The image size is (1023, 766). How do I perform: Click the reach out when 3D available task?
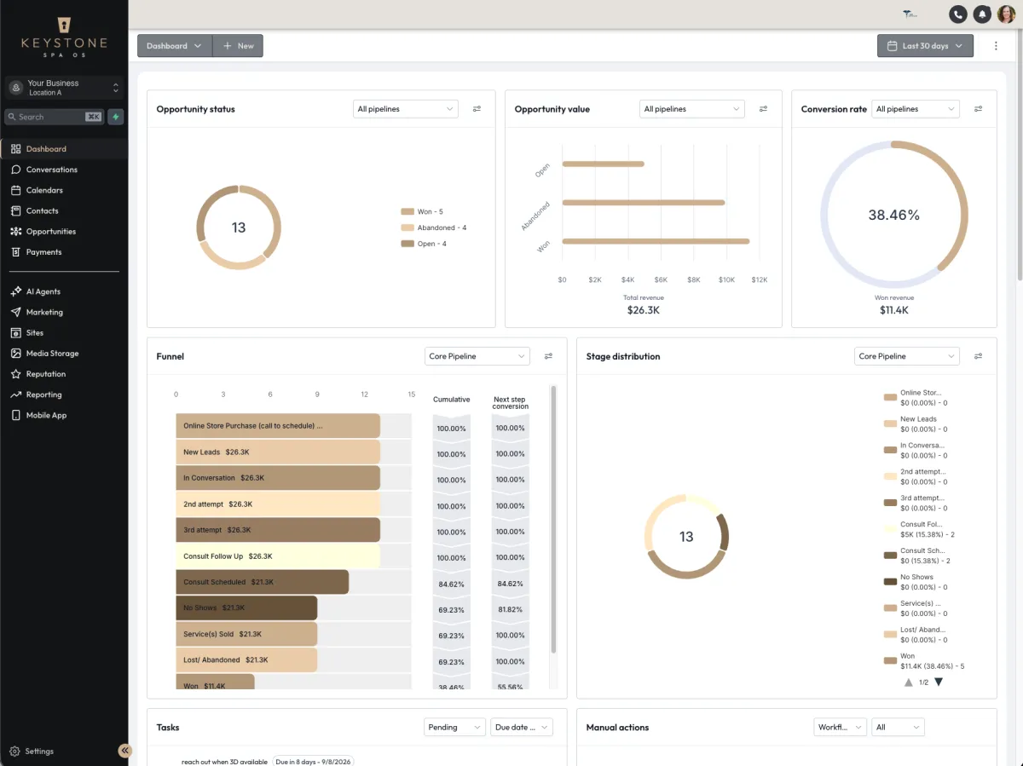224,761
